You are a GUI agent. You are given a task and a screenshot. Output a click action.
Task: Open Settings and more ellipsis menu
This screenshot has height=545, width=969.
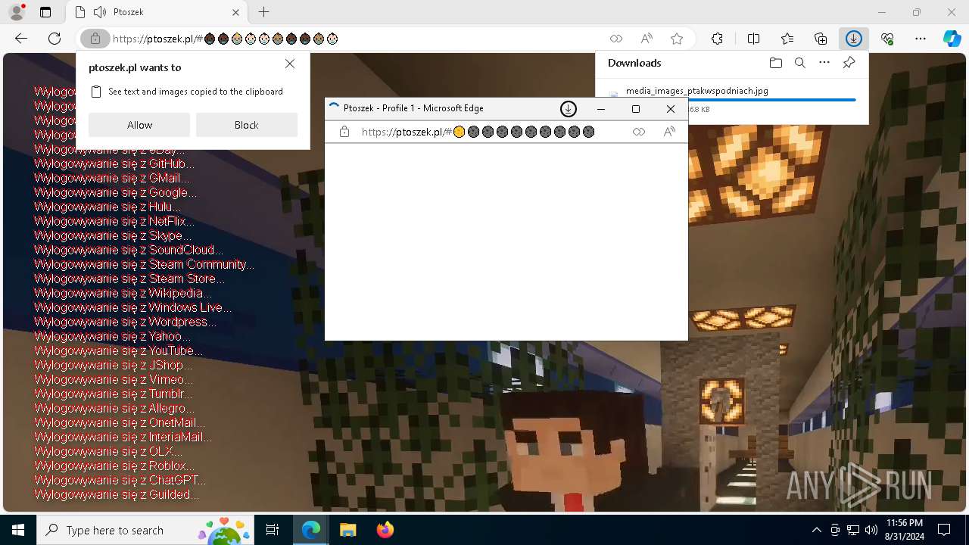(x=921, y=39)
